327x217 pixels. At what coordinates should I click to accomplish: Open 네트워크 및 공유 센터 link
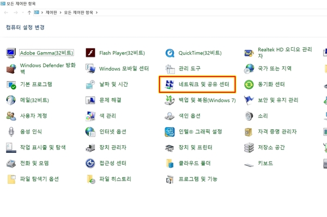[204, 84]
